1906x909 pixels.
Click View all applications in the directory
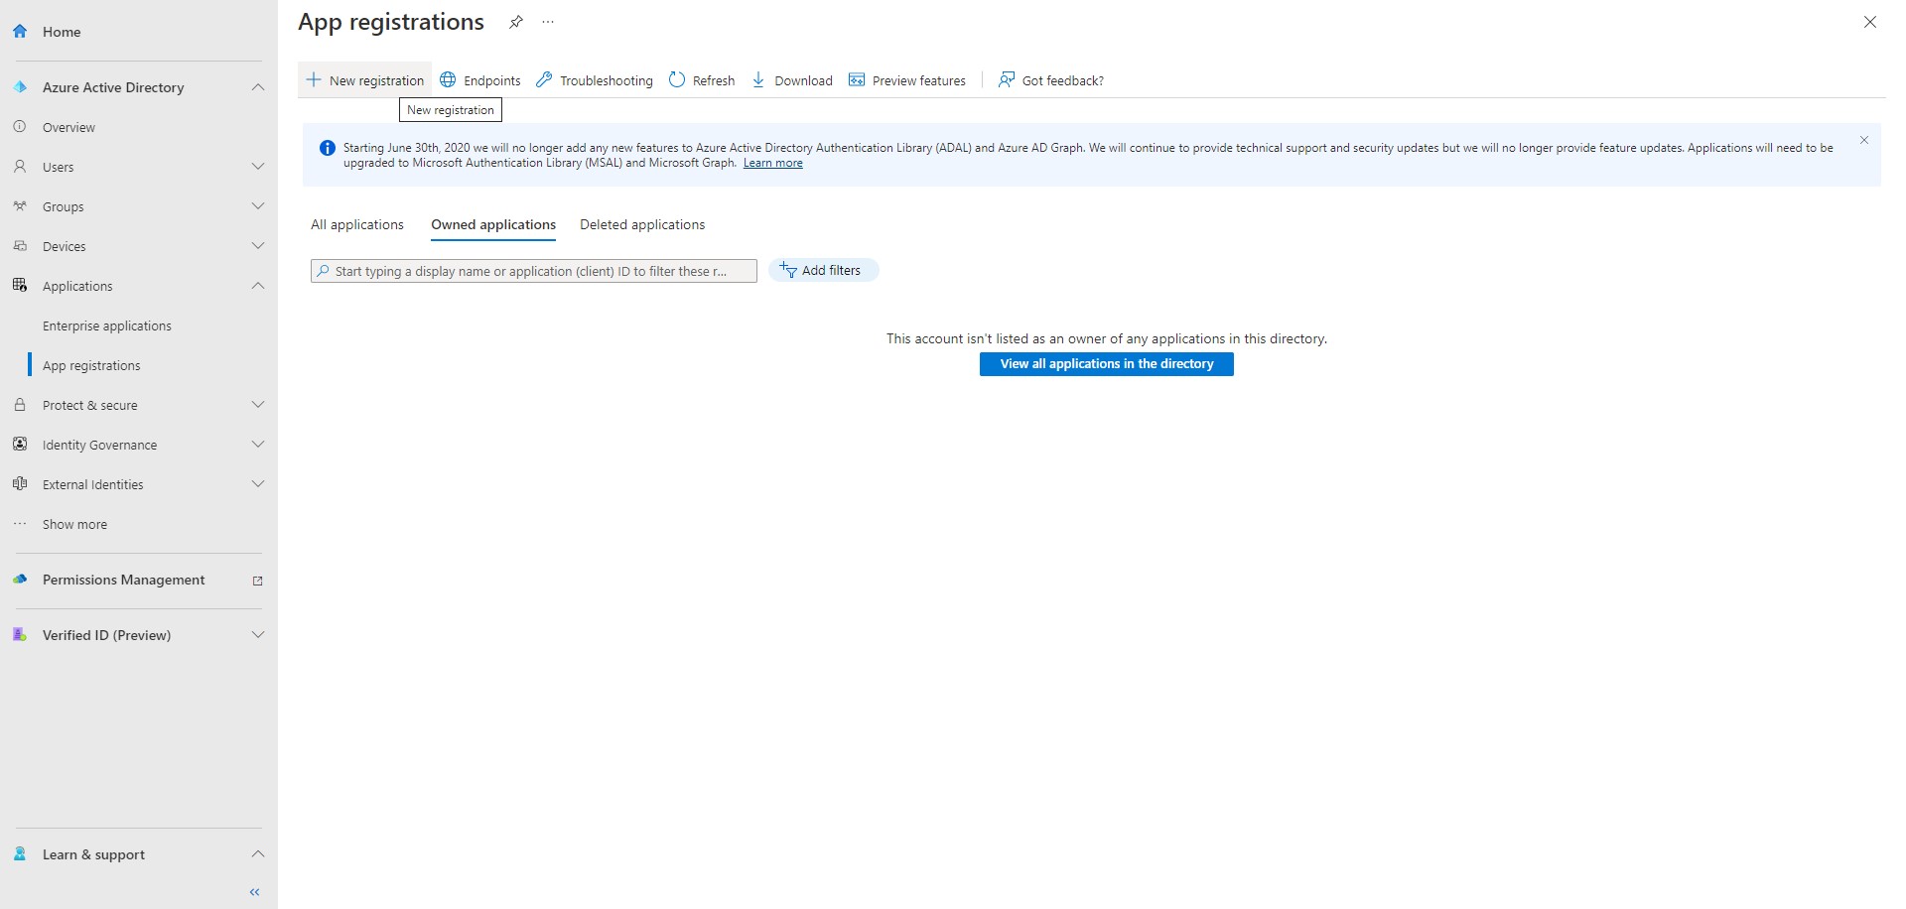tap(1106, 363)
